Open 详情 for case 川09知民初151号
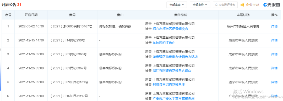Viewport: 283px width, 101px height. pyautogui.click(x=274, y=82)
